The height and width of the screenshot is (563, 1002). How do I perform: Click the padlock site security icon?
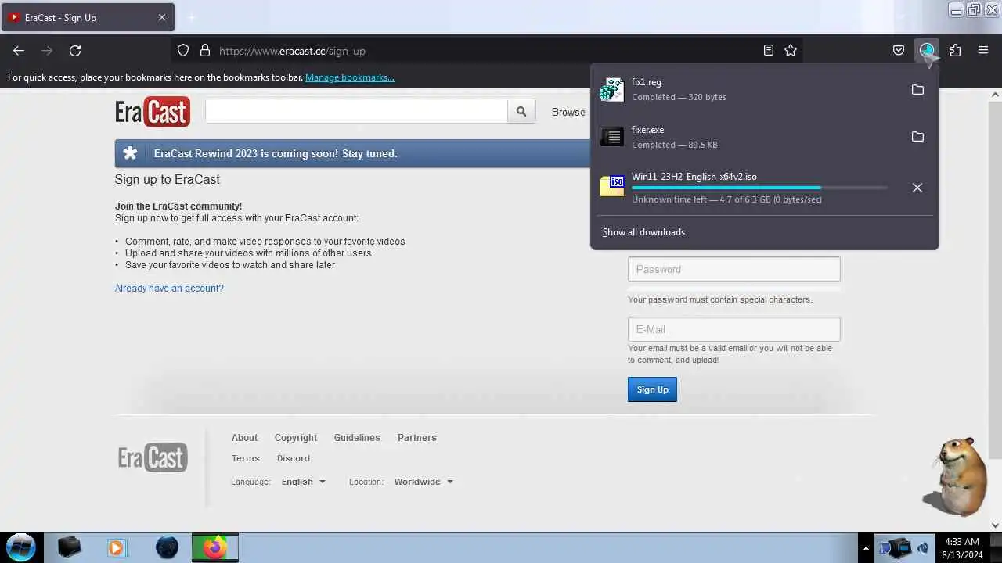pyautogui.click(x=205, y=51)
